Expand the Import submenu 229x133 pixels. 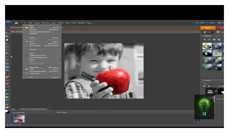(x=42, y=59)
